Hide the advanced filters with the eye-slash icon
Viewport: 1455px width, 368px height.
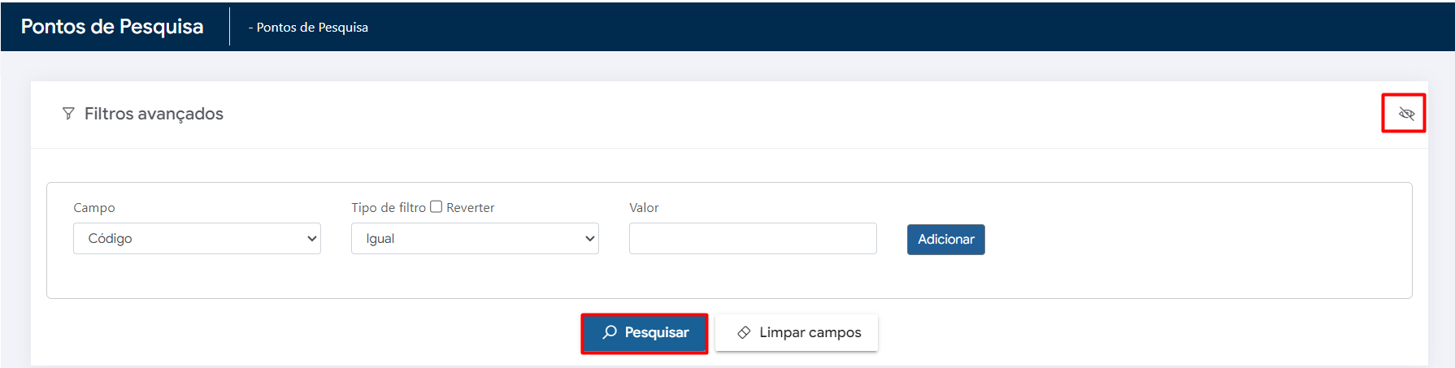point(1406,114)
